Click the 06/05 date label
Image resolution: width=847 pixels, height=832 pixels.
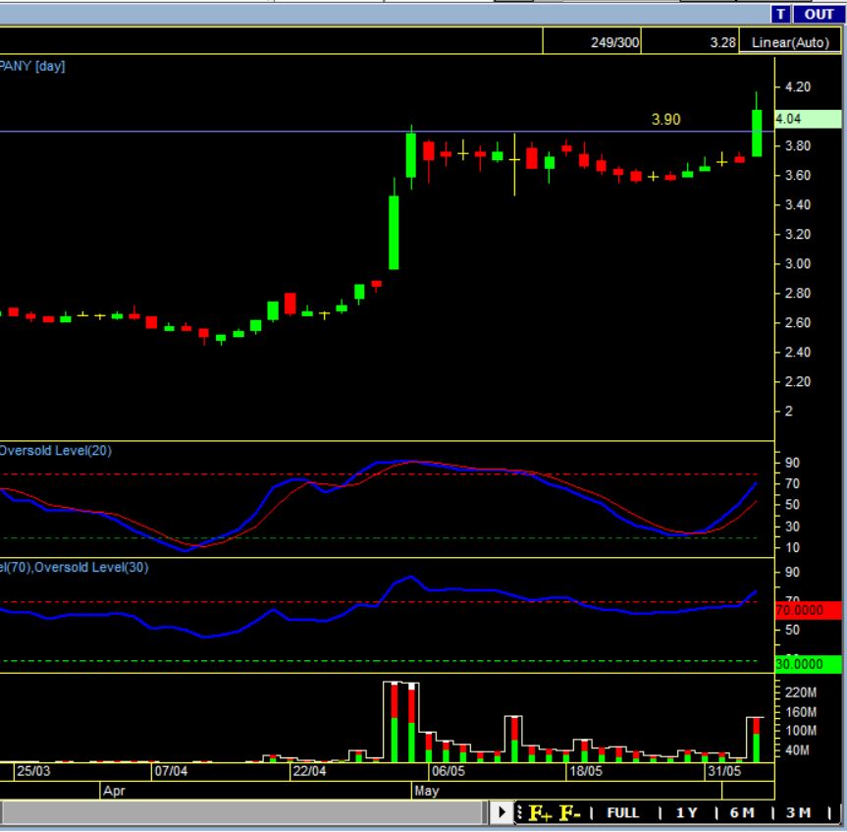[x=448, y=771]
